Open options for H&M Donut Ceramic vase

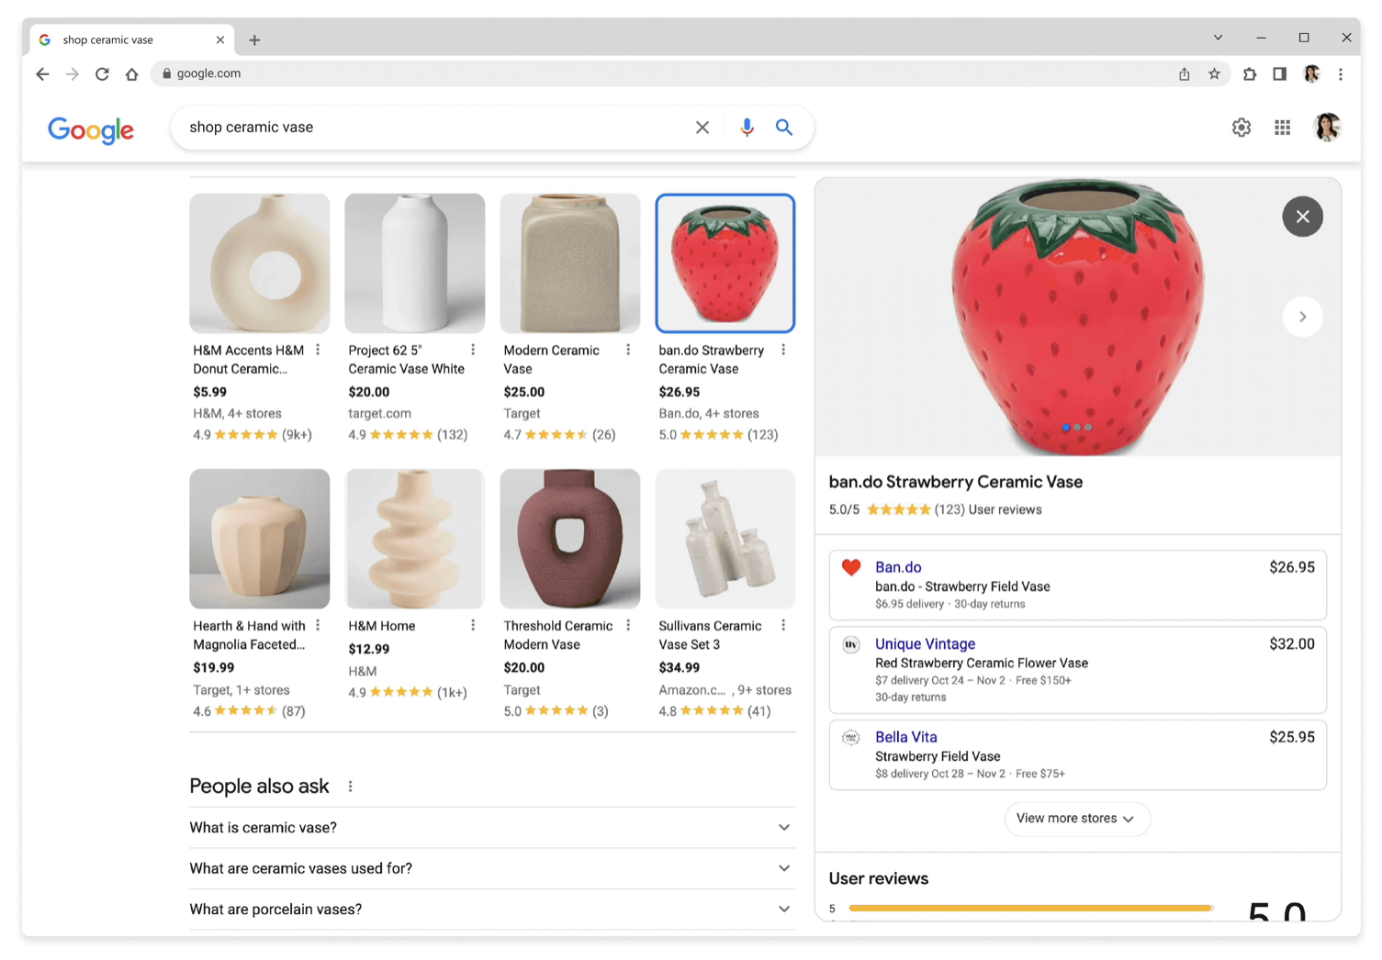318,350
